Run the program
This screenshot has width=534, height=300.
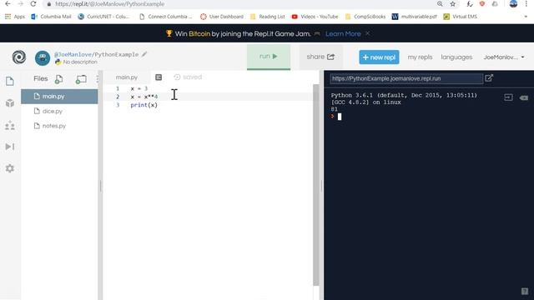[x=269, y=57]
